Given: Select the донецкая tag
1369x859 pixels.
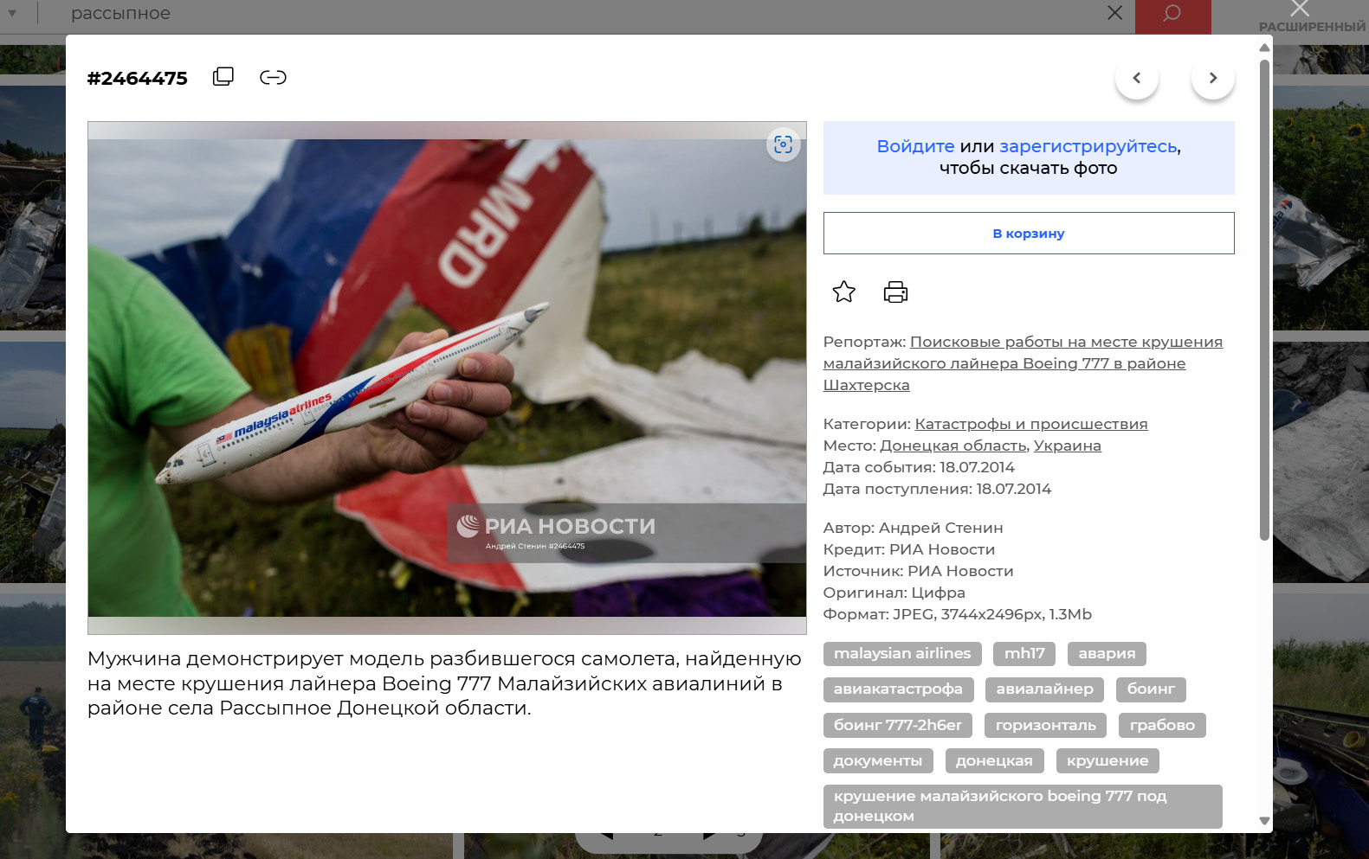Looking at the screenshot, I should pyautogui.click(x=994, y=761).
